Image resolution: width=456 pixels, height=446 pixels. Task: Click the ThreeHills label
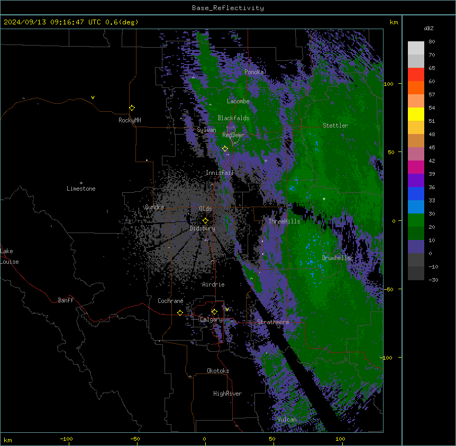(x=285, y=221)
